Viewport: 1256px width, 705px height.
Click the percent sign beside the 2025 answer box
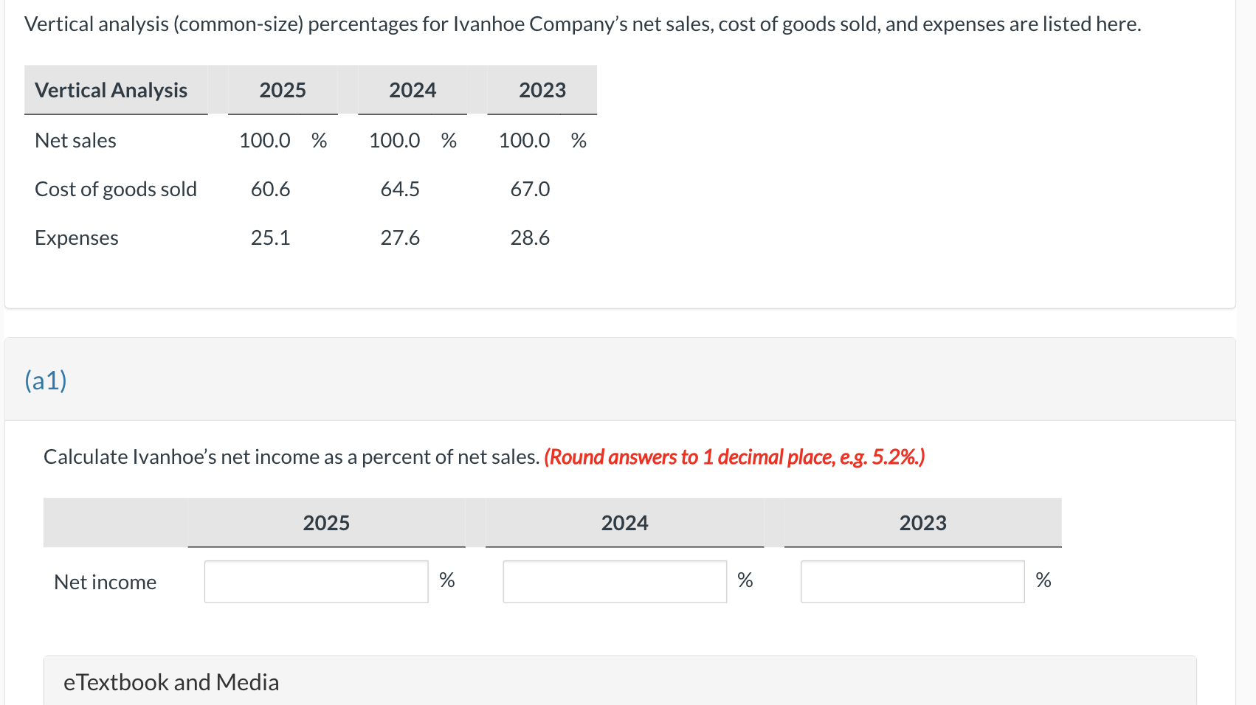[x=446, y=580]
